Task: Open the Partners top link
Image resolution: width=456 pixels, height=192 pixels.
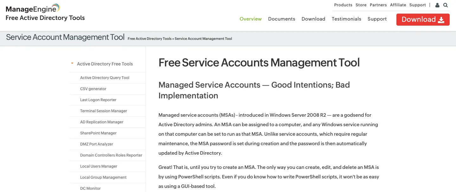Action: [378, 5]
